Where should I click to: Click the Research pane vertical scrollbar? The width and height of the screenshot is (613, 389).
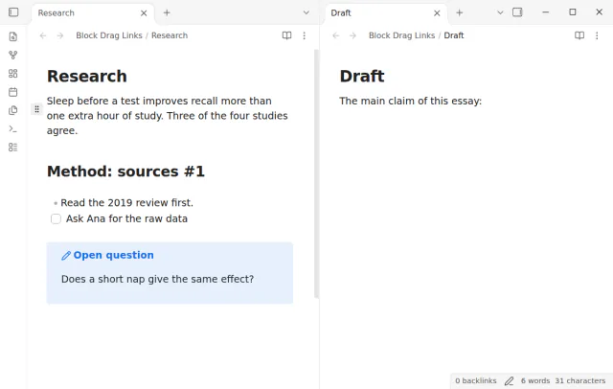(316, 174)
